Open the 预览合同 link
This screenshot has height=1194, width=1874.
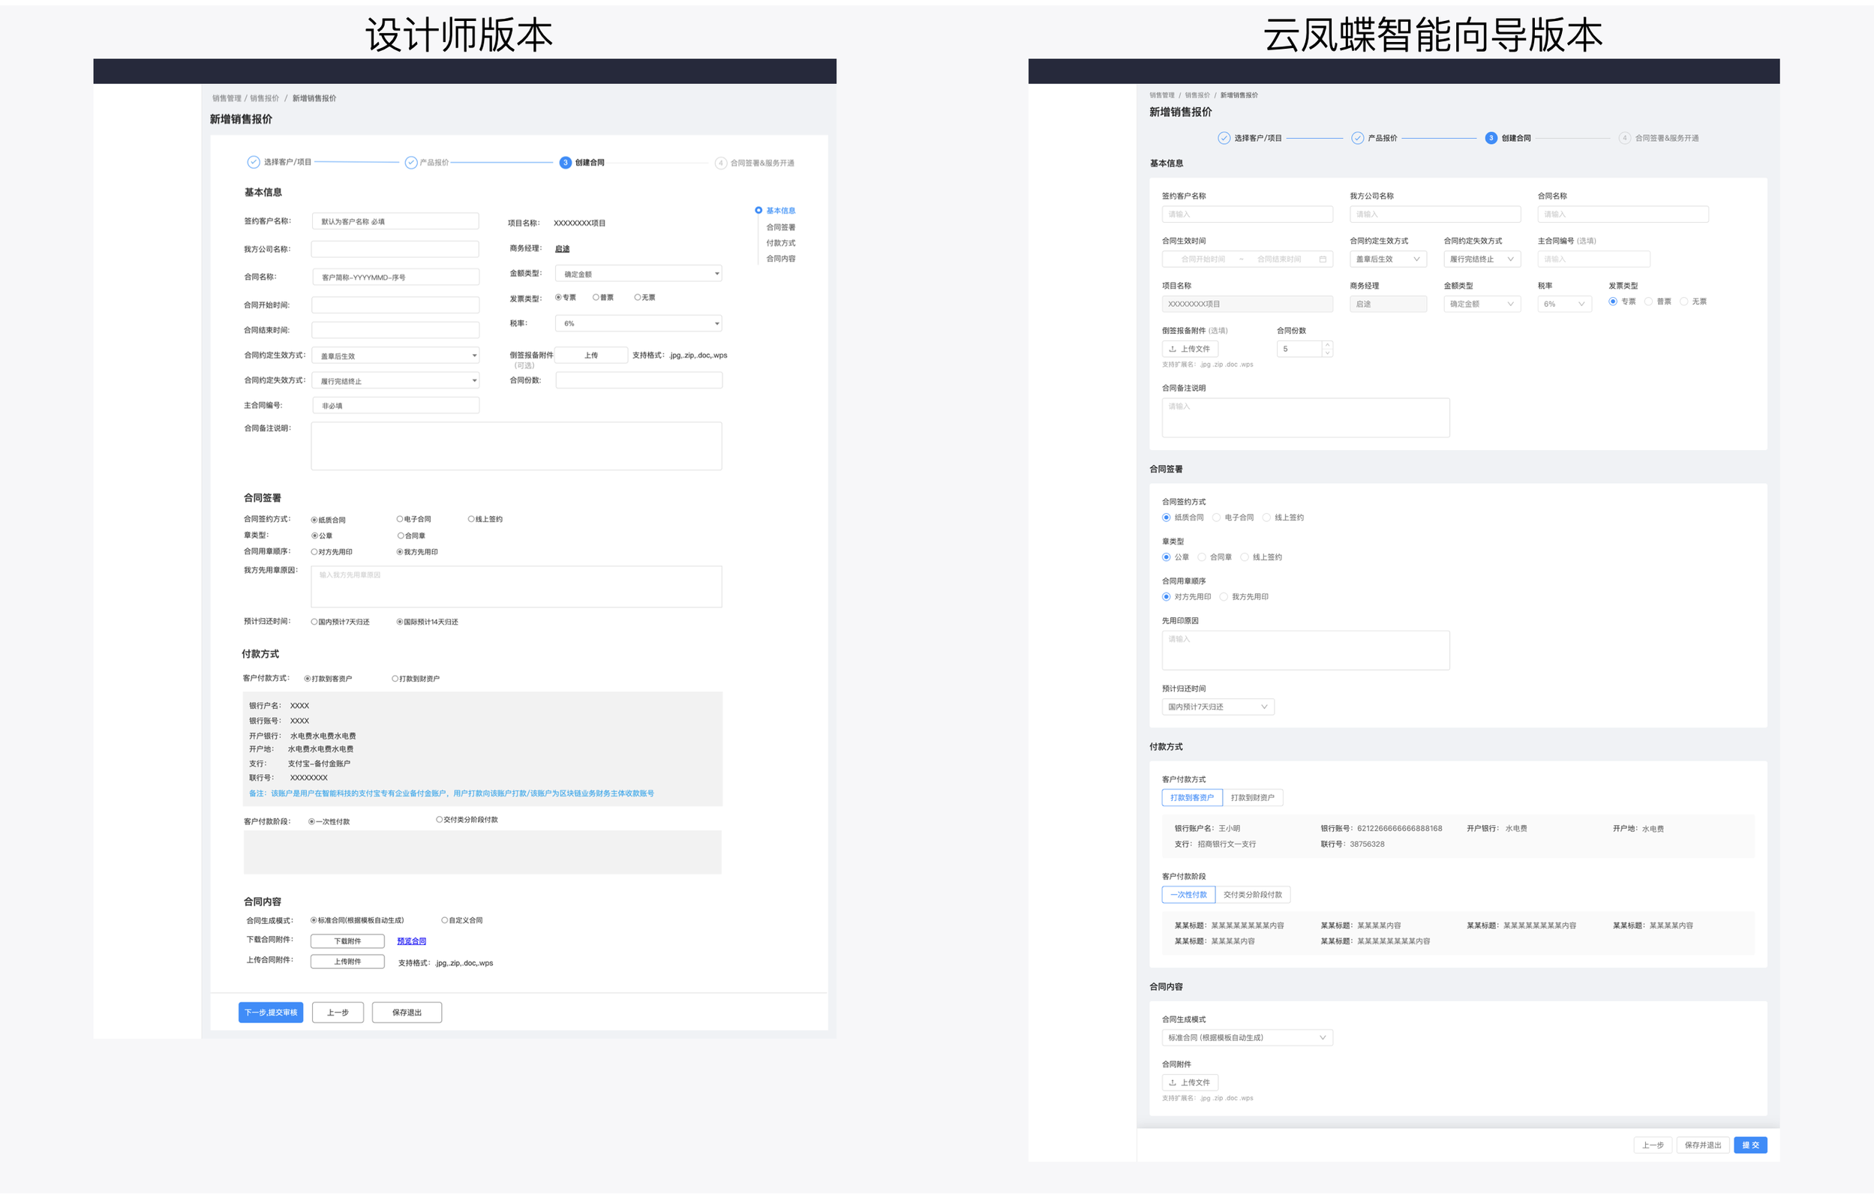[x=411, y=941]
